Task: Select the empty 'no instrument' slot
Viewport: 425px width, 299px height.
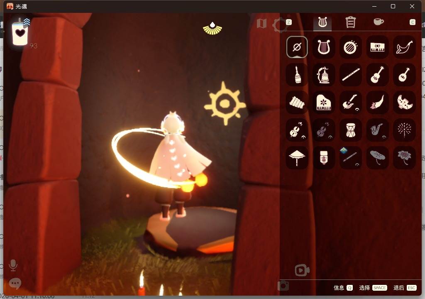Action: [x=297, y=47]
